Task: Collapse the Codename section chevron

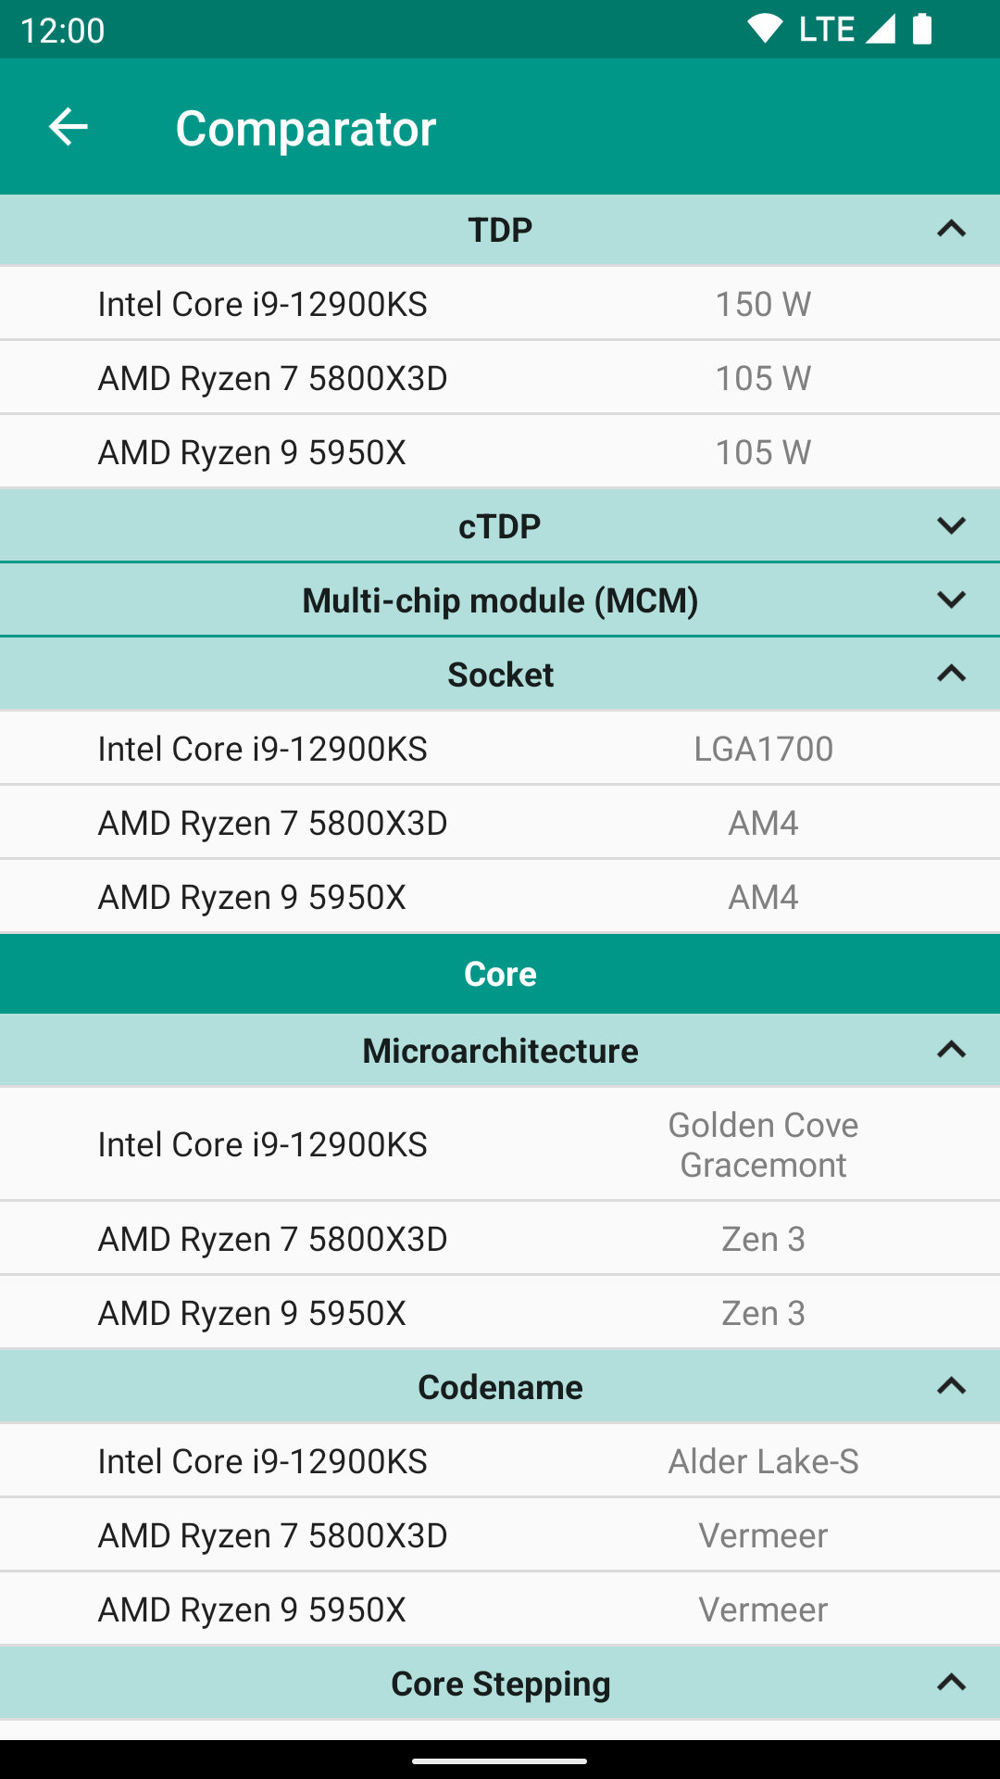Action: 951,1386
